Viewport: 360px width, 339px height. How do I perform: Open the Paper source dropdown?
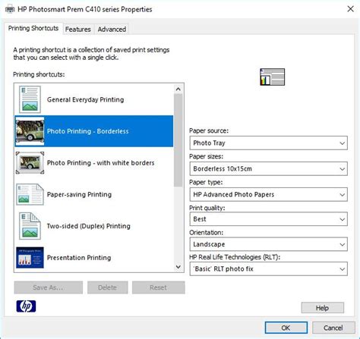pyautogui.click(x=268, y=143)
